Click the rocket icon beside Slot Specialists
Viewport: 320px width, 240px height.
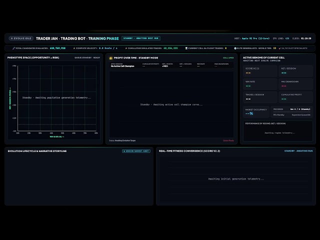tap(280, 48)
